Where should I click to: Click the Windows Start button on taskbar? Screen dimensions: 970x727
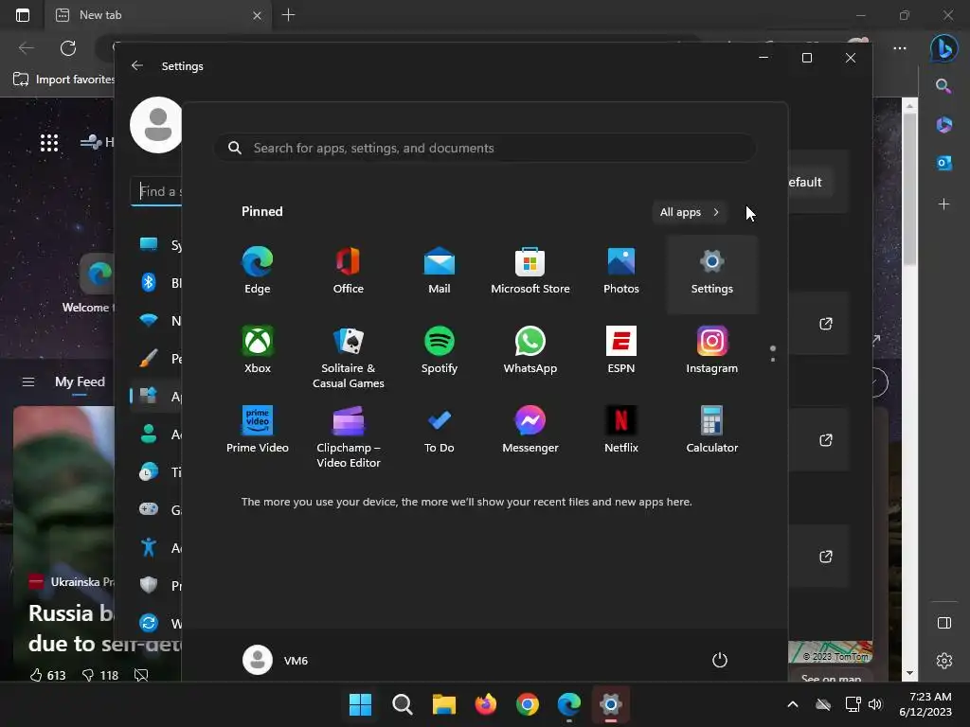coord(360,704)
